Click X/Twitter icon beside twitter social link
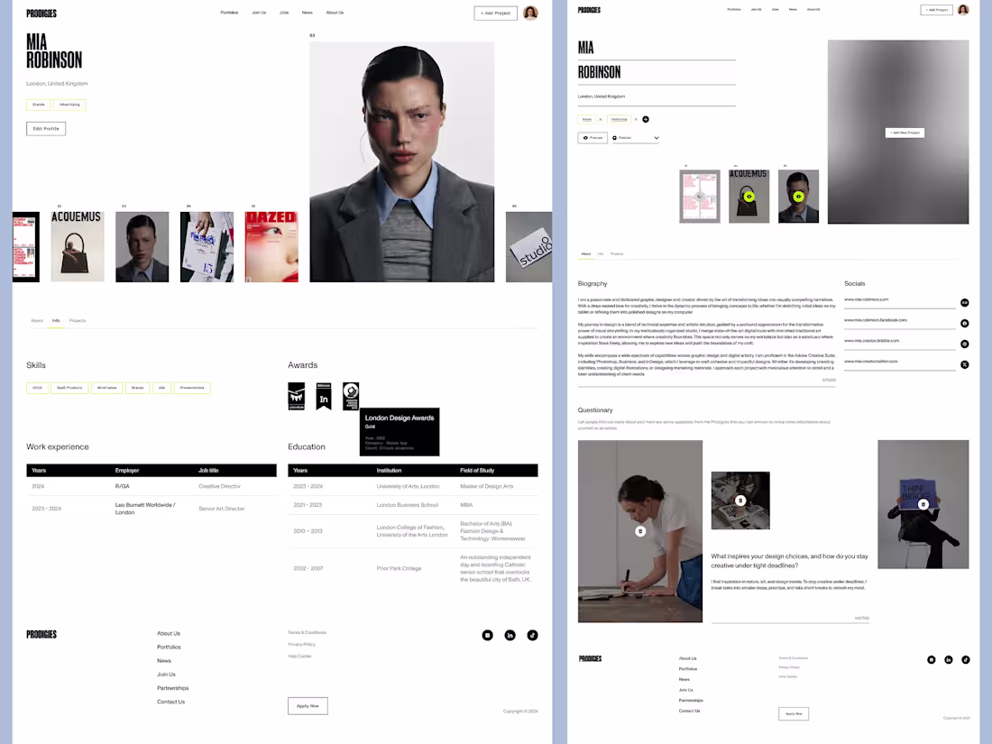Image resolution: width=992 pixels, height=744 pixels. [x=964, y=364]
